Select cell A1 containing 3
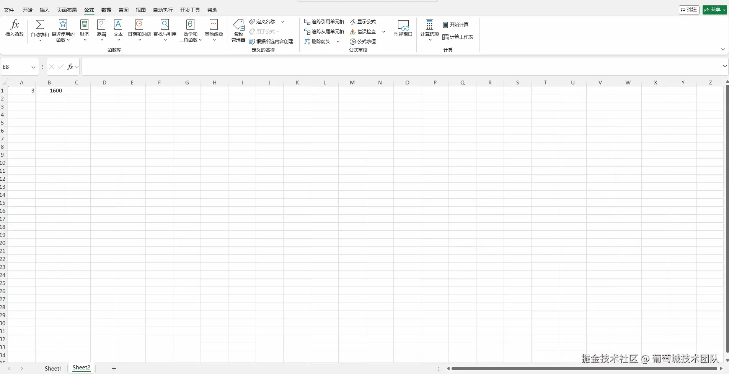The width and height of the screenshot is (729, 374). (x=21, y=91)
